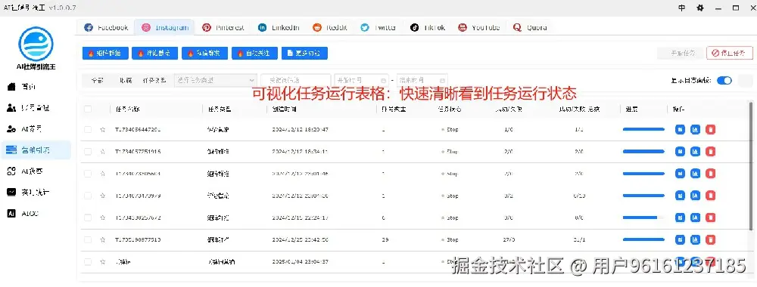
Task: Click the blue more-functions button with document icon
Action: [304, 53]
